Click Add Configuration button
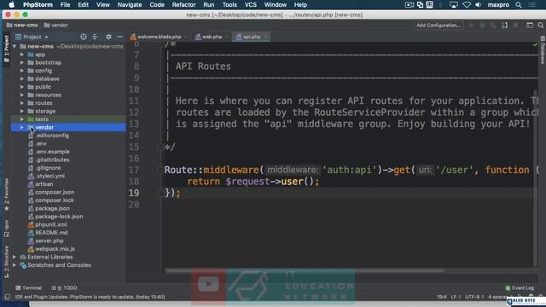This screenshot has height=307, width=546. (x=439, y=26)
